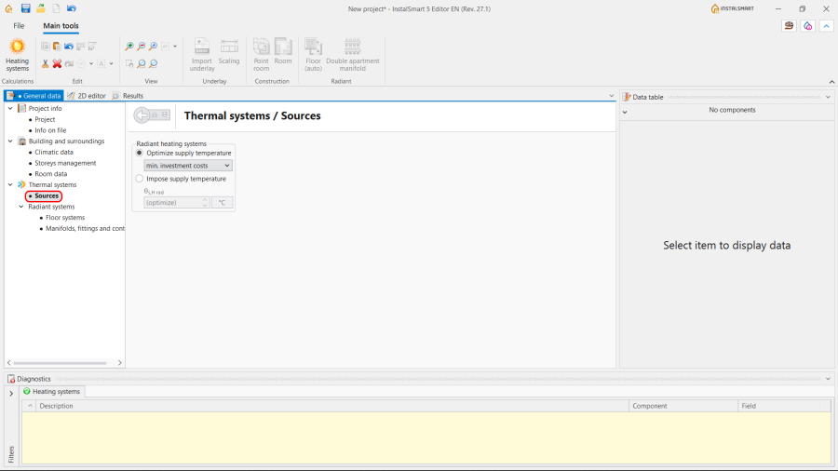Open Floor systems tree item

coord(65,217)
